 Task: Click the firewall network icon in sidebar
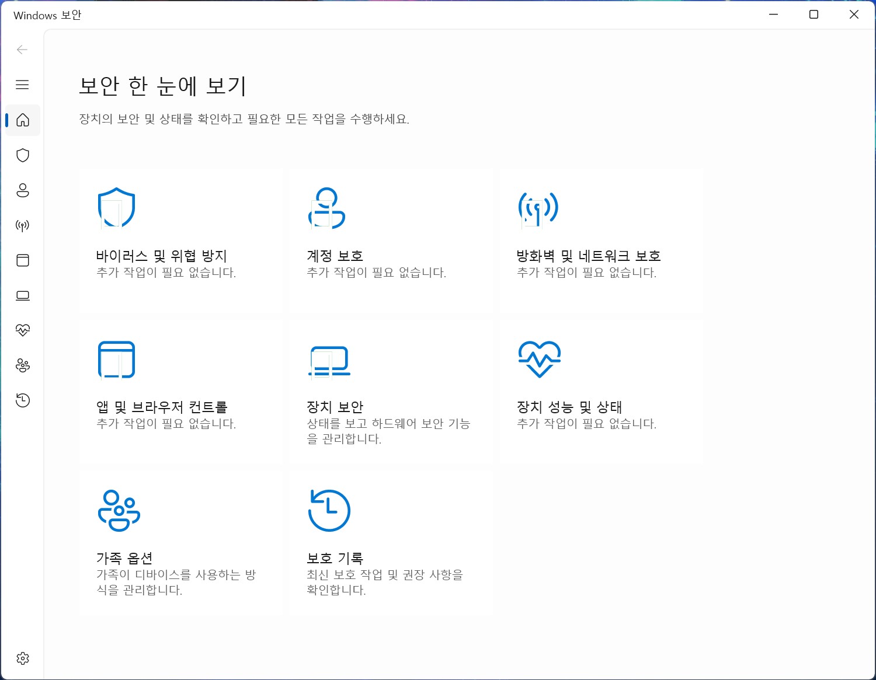22,226
